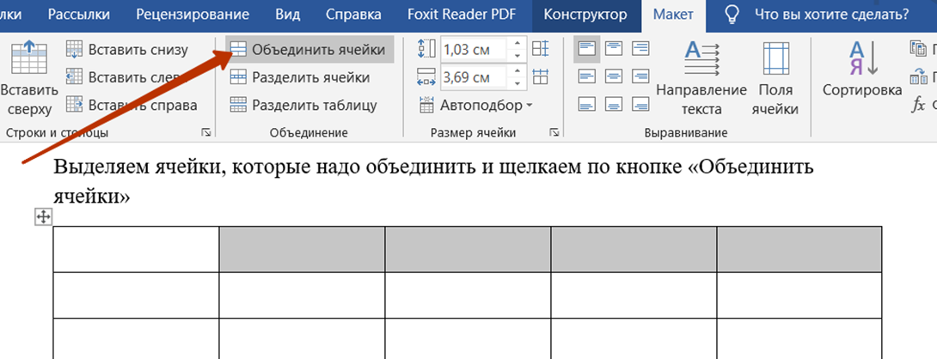Screen dimensions: 937x359
Task: Click column width field 3,69 см
Action: pos(474,77)
